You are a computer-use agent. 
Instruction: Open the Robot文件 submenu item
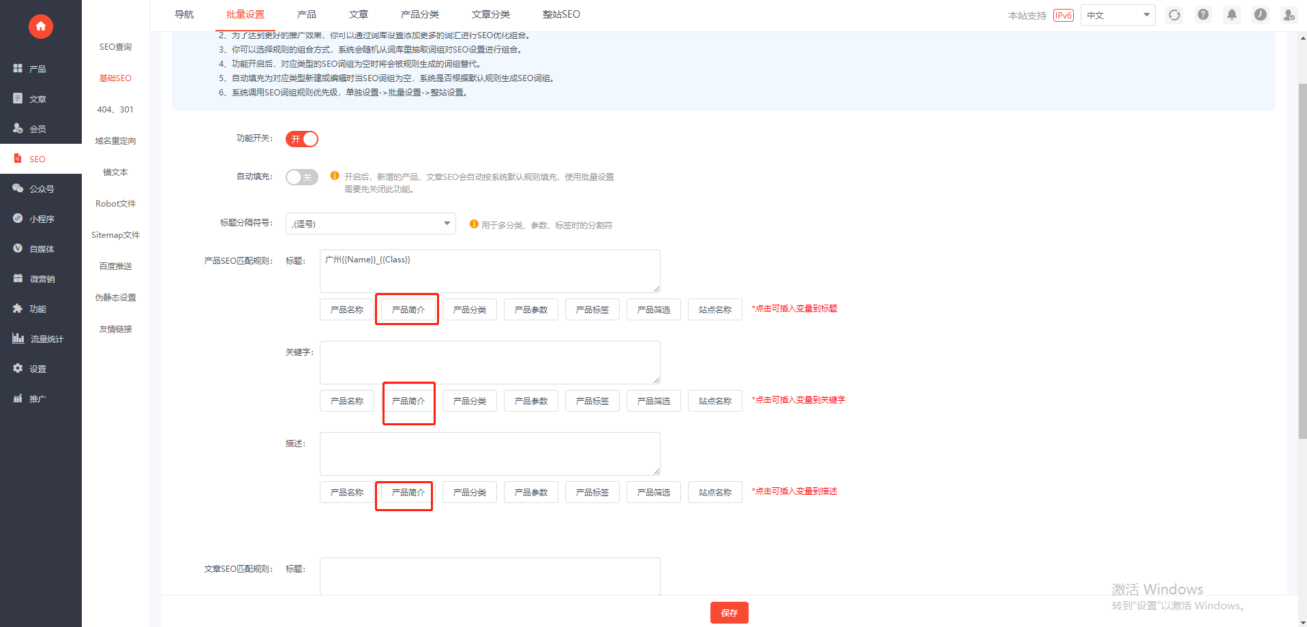[115, 204]
